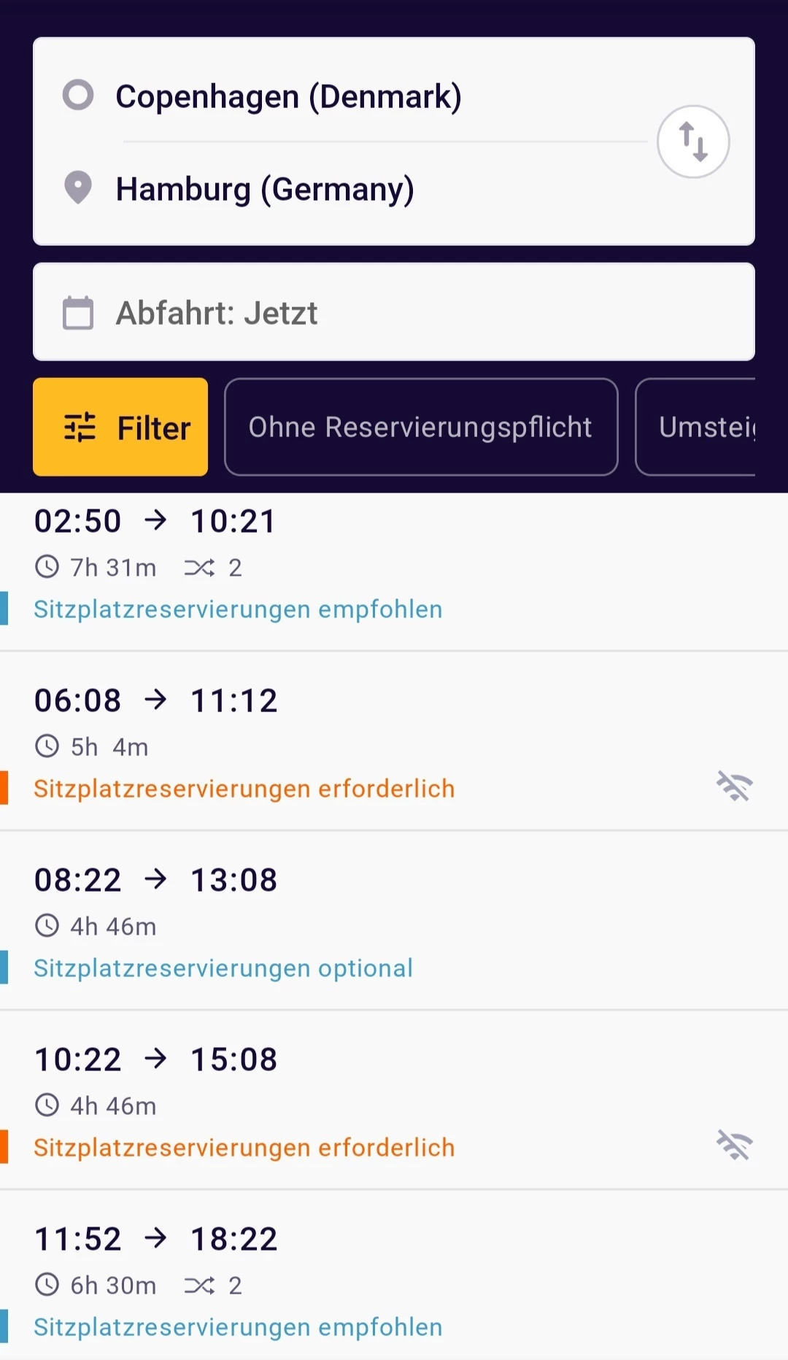Tap the calendar icon beside Abfahrt
The image size is (788, 1360).
coord(78,313)
